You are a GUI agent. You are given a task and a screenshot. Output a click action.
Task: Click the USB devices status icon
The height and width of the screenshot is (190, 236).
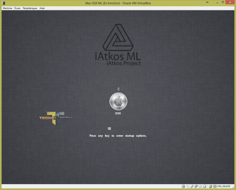point(192,186)
